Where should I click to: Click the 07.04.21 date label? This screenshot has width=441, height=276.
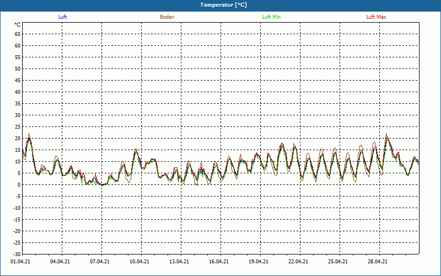(100, 262)
